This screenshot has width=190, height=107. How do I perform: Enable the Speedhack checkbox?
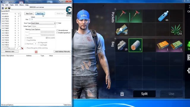click(x=57, y=33)
